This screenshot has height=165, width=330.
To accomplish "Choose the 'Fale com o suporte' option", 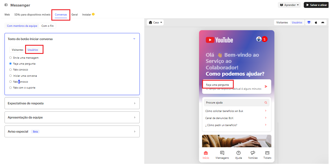I will (10, 88).
